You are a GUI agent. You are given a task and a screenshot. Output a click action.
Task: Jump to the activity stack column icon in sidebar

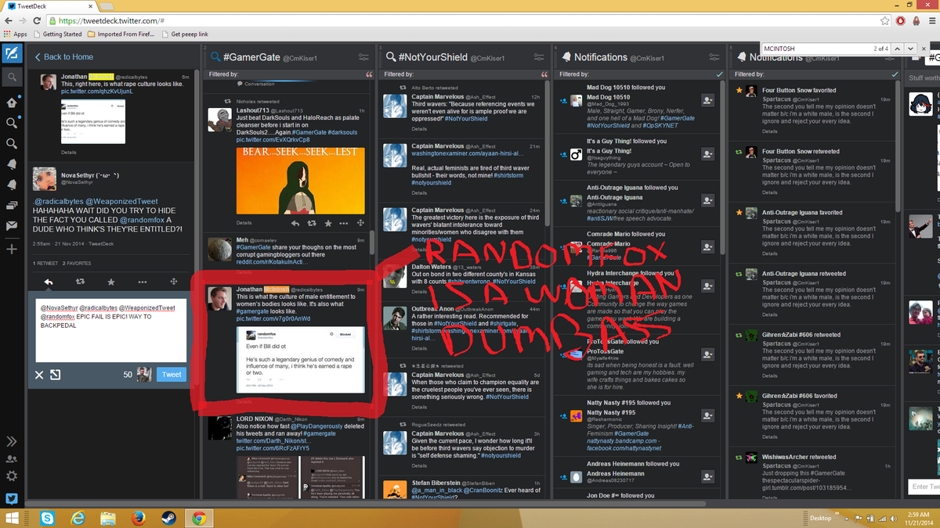[x=12, y=206]
